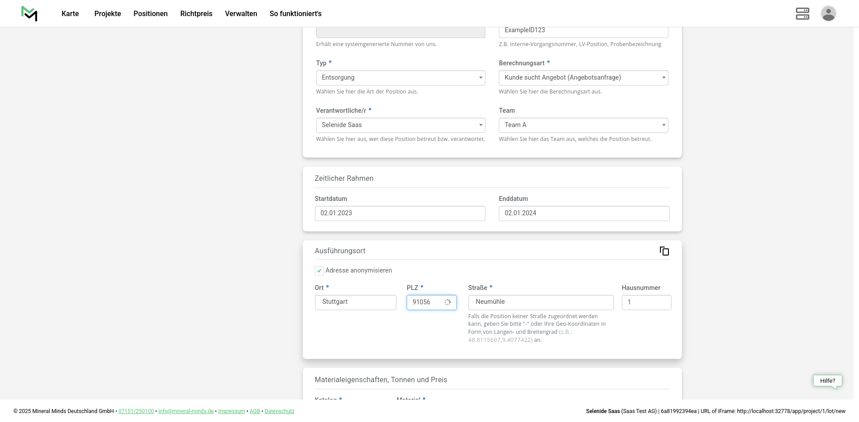This screenshot has width=859, height=422.
Task: Go to the Projekte menu
Action: pyautogui.click(x=107, y=13)
